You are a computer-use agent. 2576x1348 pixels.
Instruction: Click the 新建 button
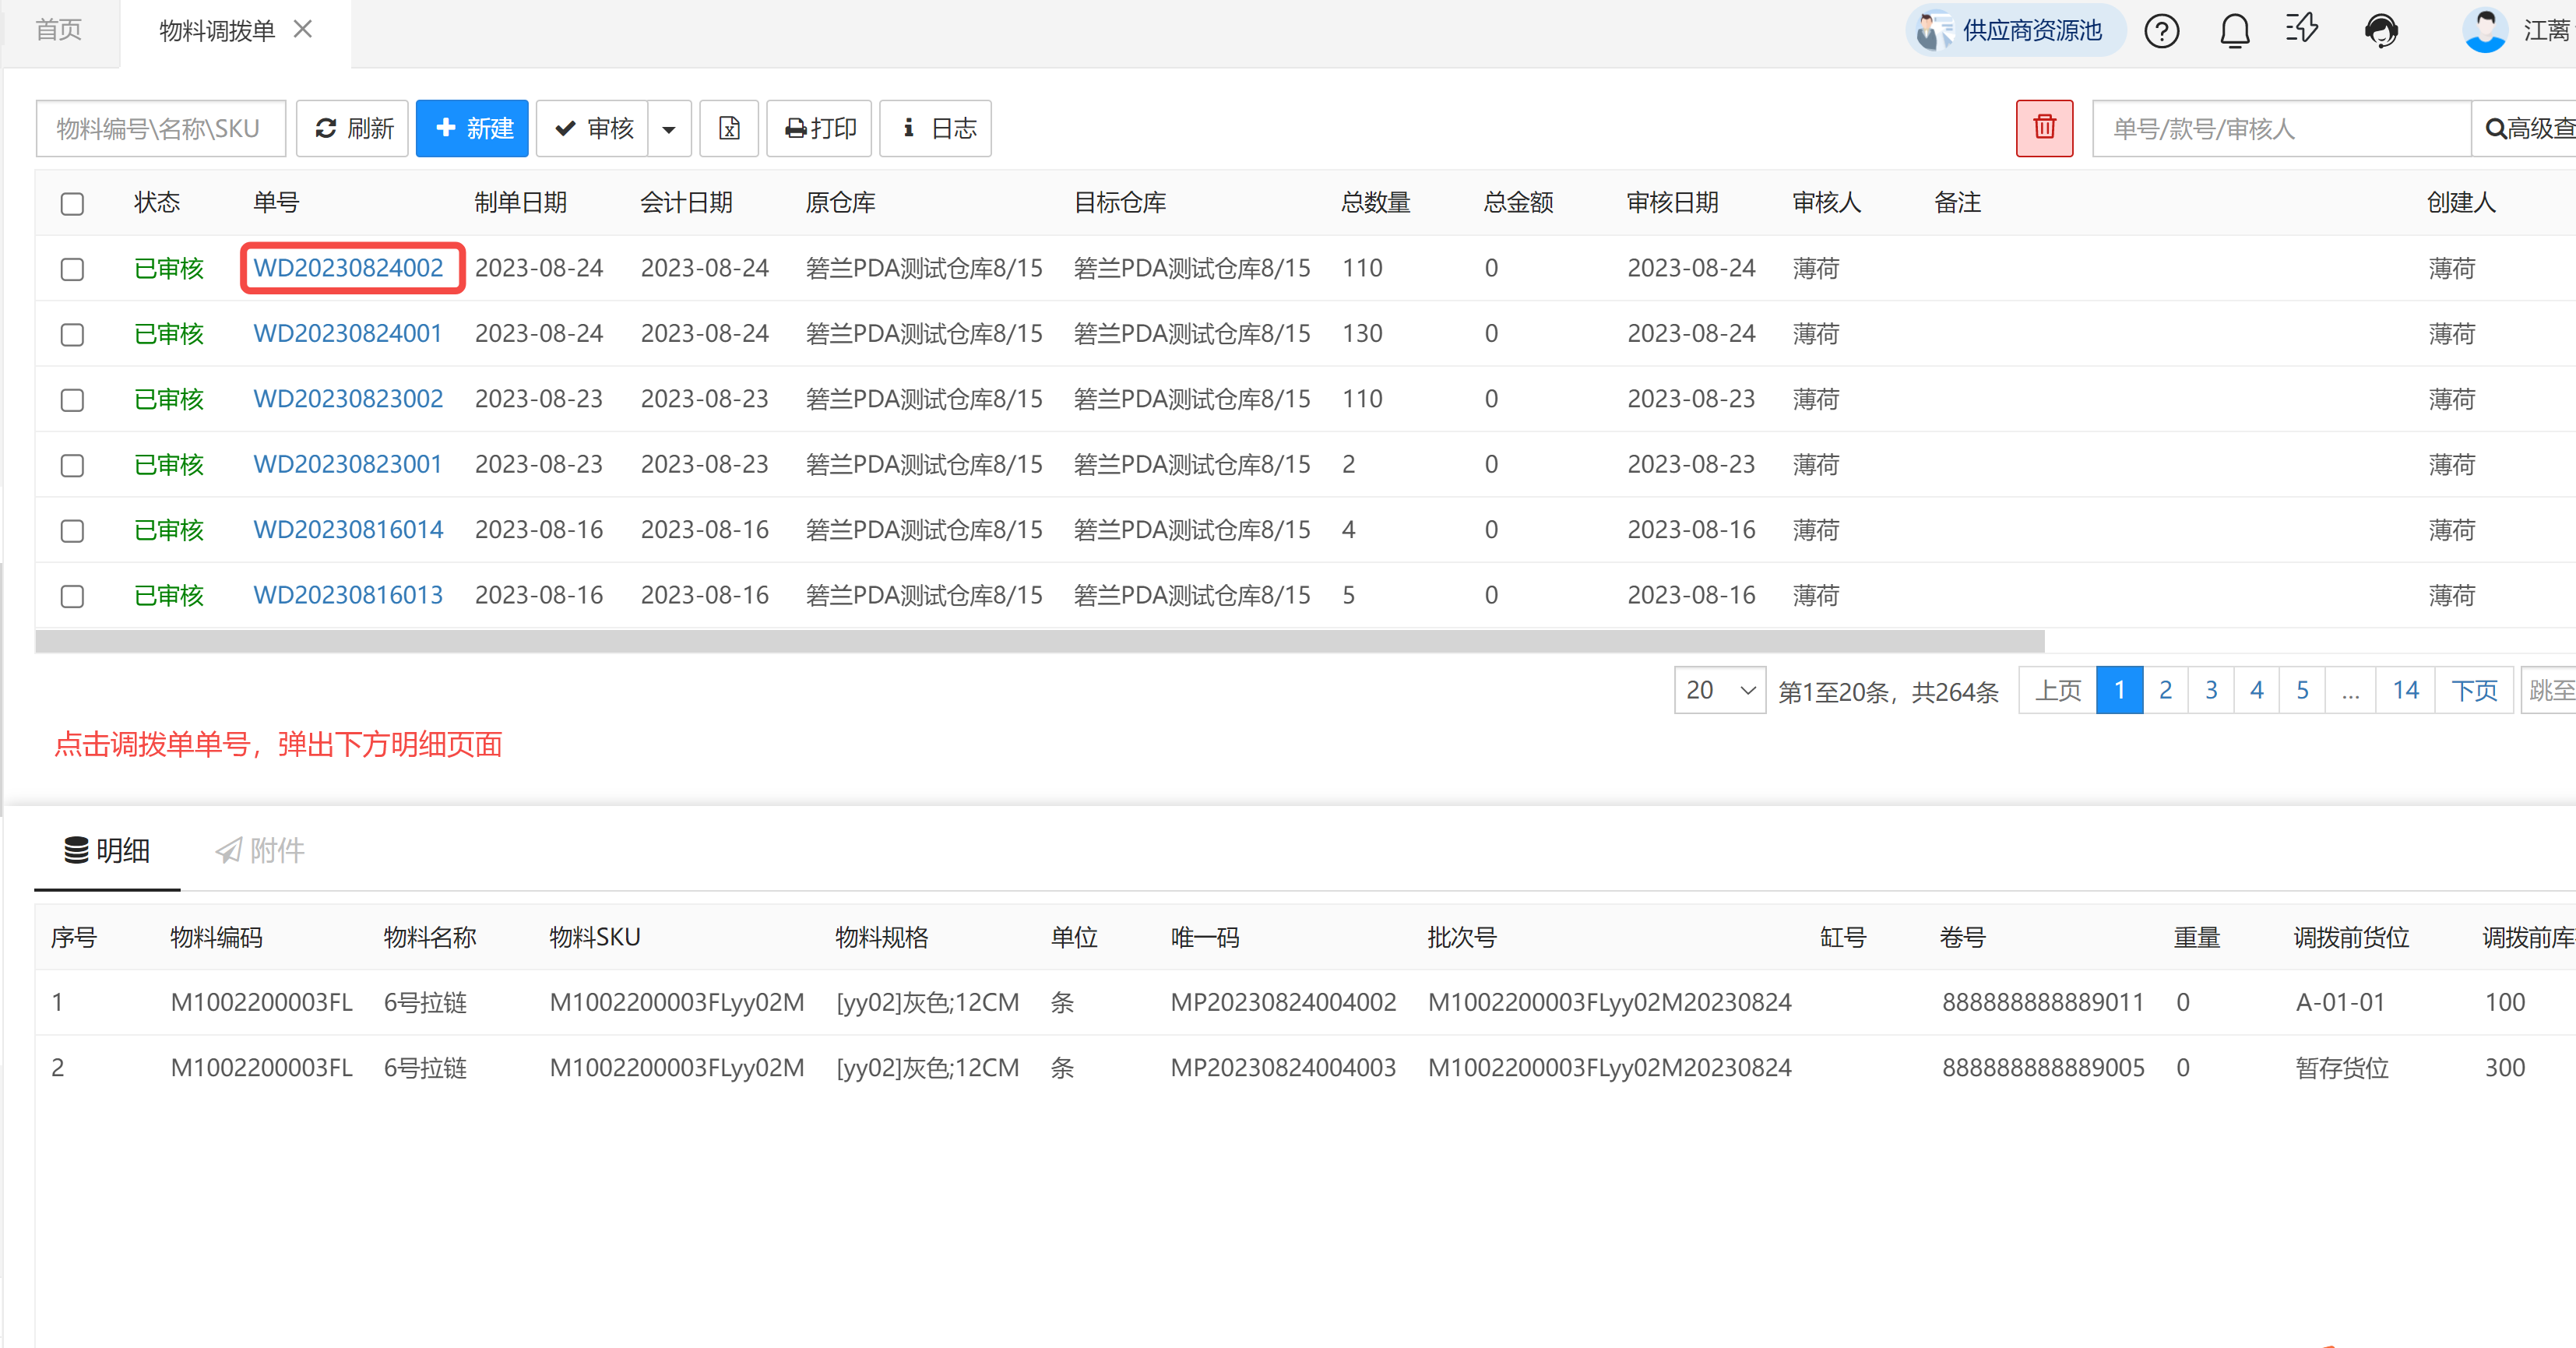click(472, 128)
